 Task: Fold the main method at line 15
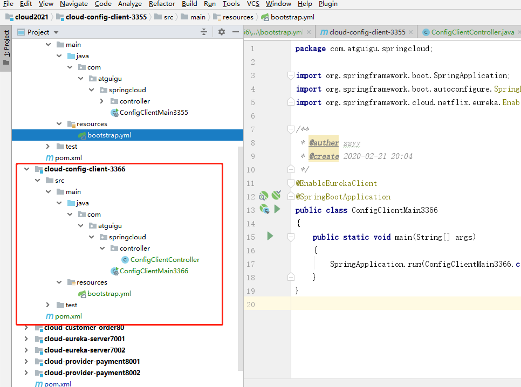[x=291, y=237]
